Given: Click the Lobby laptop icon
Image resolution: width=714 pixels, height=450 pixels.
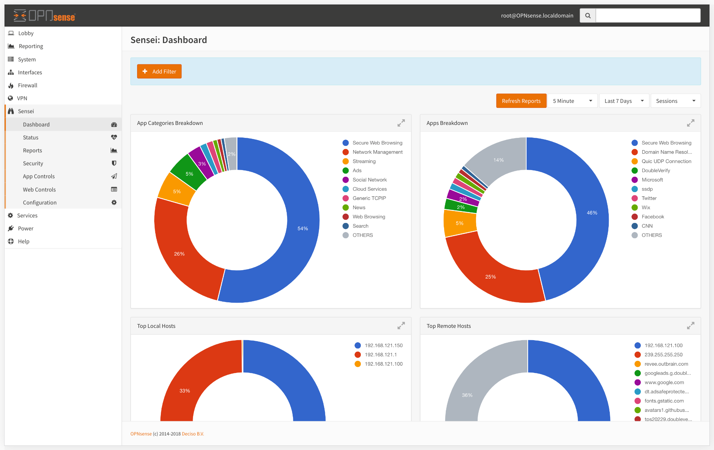Looking at the screenshot, I should [x=11, y=33].
